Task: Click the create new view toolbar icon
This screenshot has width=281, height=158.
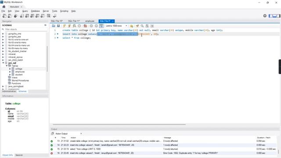Action: [32, 16]
